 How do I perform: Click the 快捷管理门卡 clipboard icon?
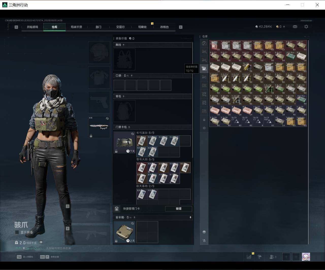tap(117, 209)
